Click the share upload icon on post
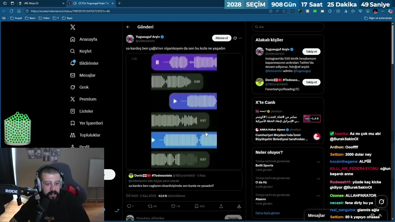The width and height of the screenshot is (395, 222). pos(221,206)
